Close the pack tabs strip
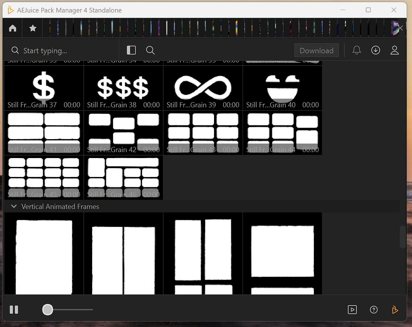The height and width of the screenshot is (327, 412). (401, 28)
